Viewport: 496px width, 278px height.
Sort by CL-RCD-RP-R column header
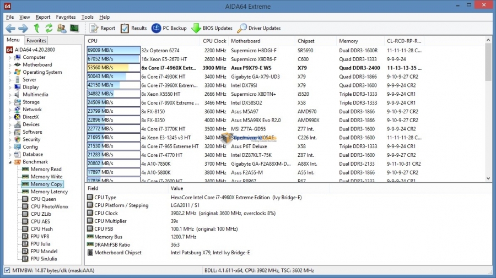404,41
